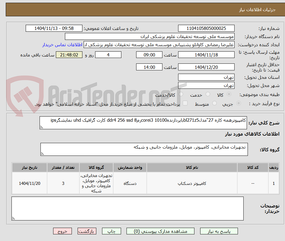
Task: Click the 'کامپیوتر دسکتاپ' item cell
Action: (x=192, y=183)
